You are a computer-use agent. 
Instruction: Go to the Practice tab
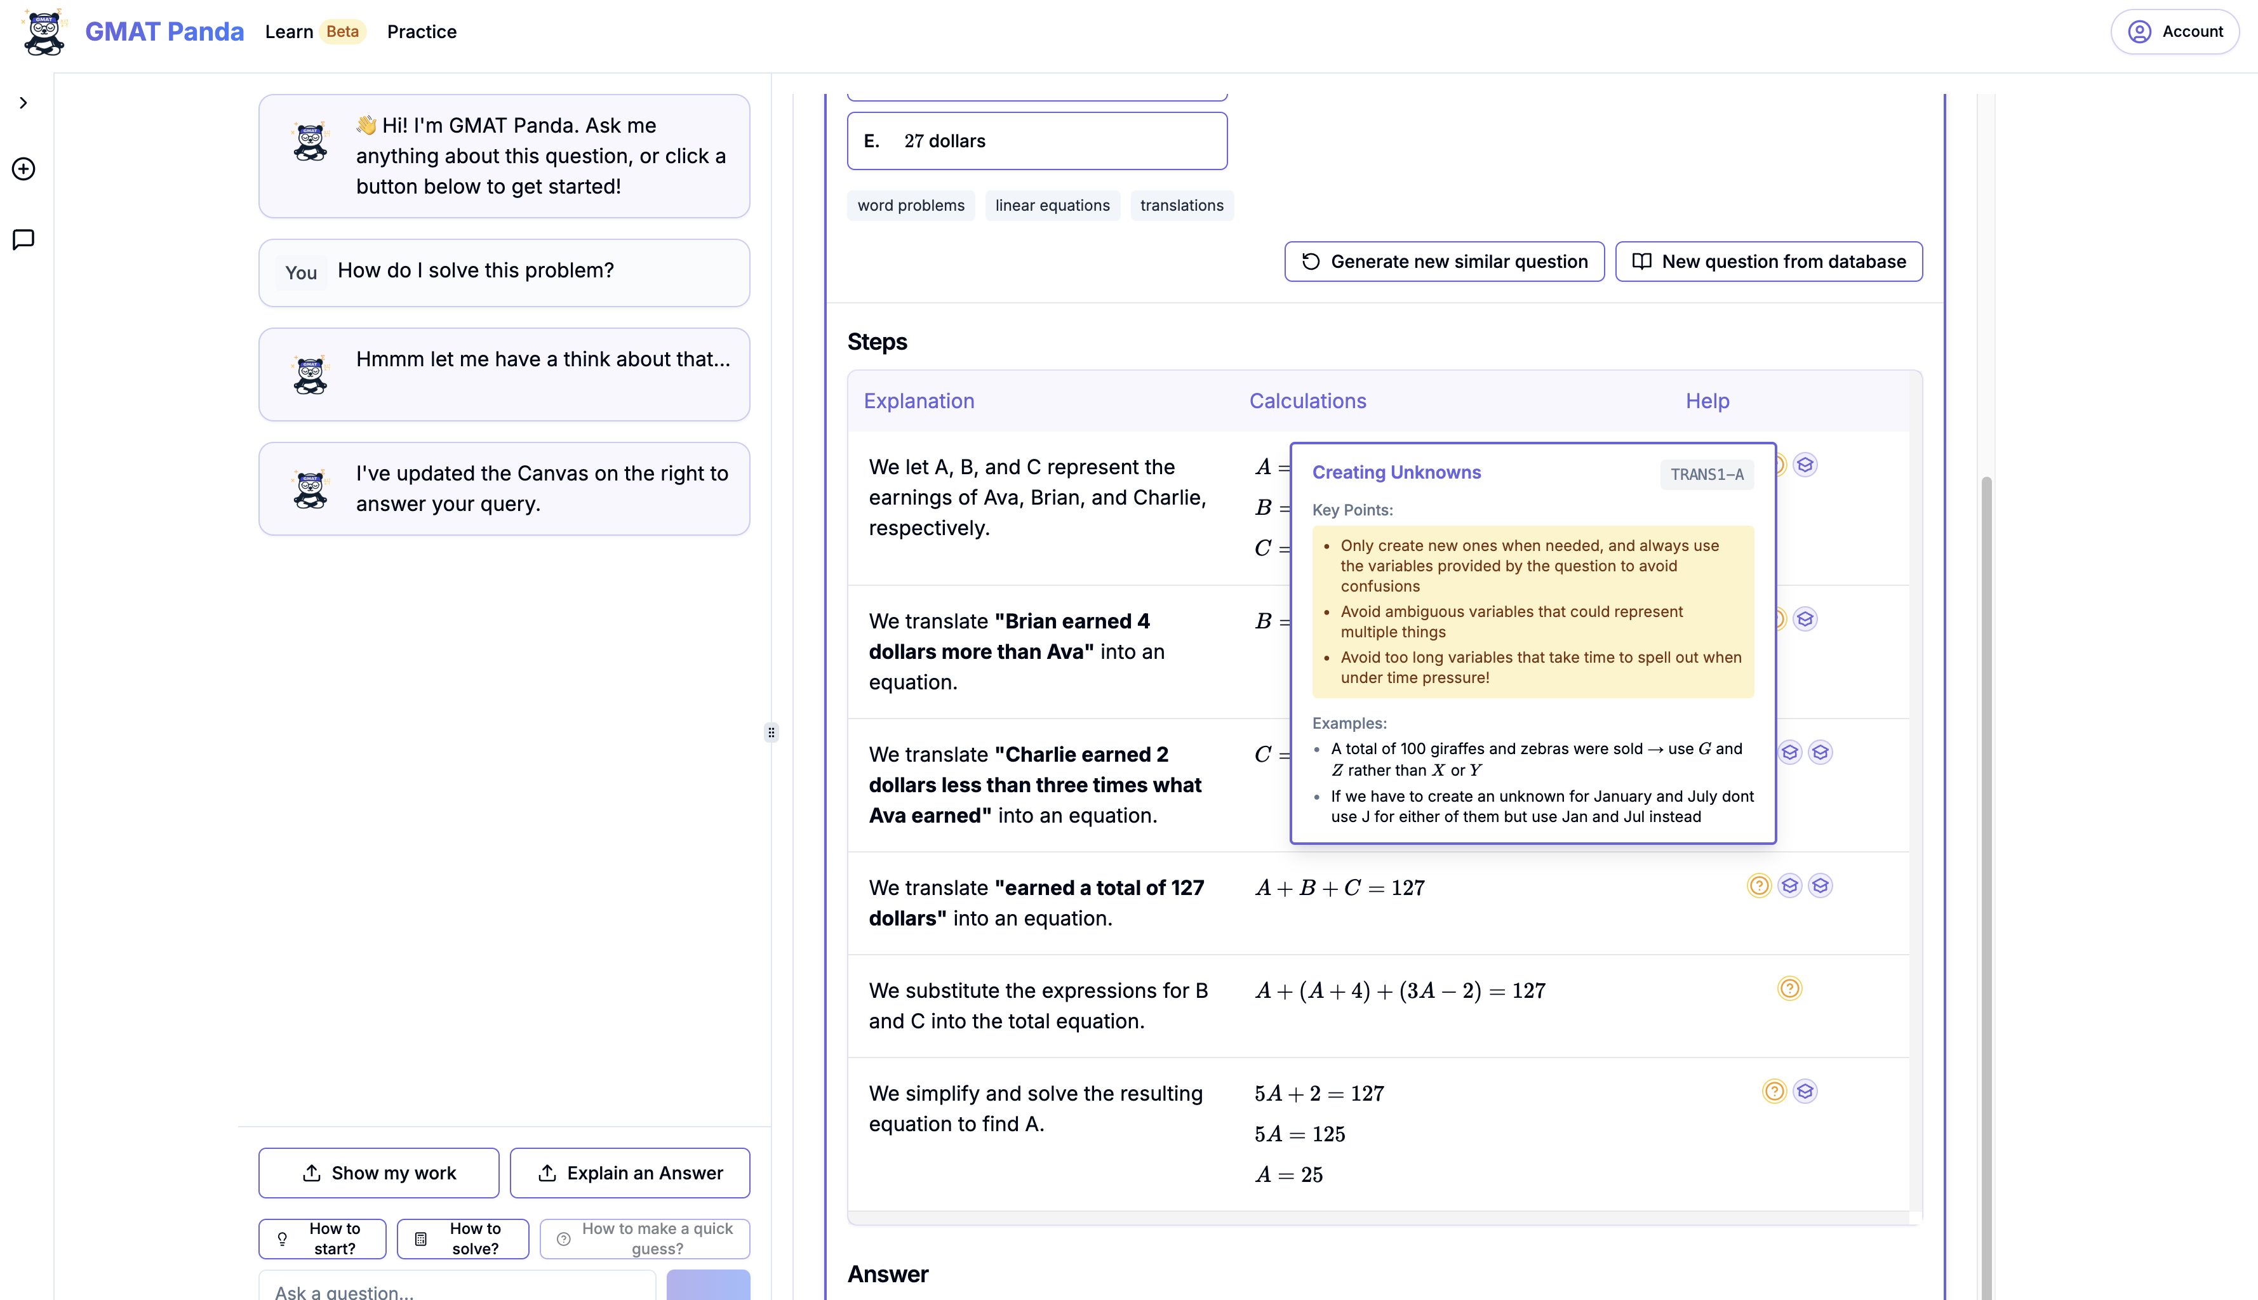(x=422, y=32)
